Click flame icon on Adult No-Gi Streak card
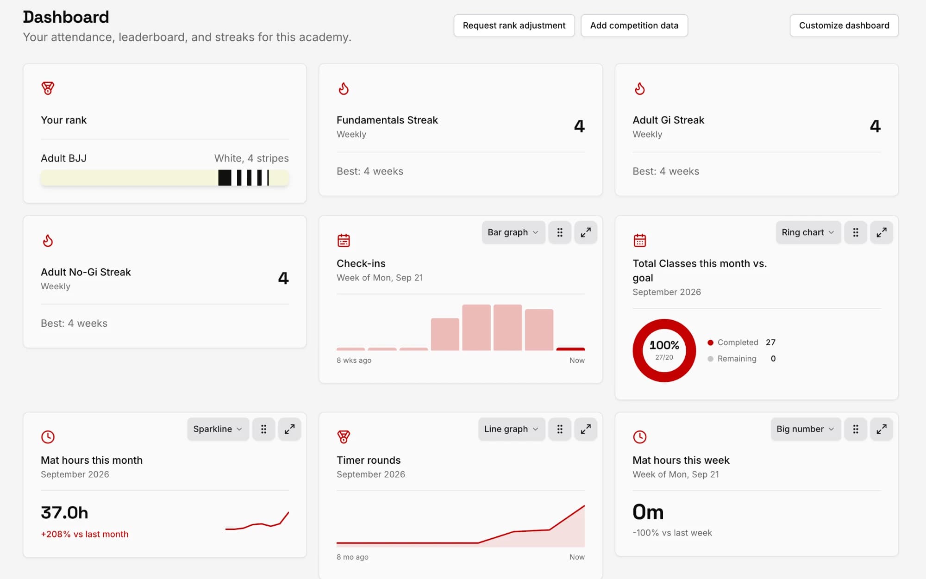The image size is (926, 579). click(x=48, y=240)
